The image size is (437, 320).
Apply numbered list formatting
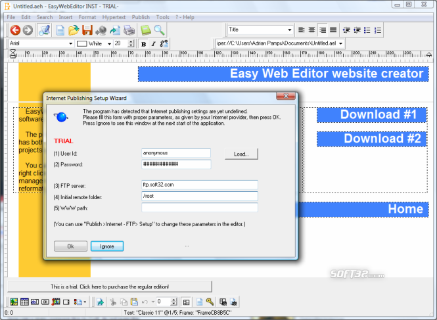(378, 30)
